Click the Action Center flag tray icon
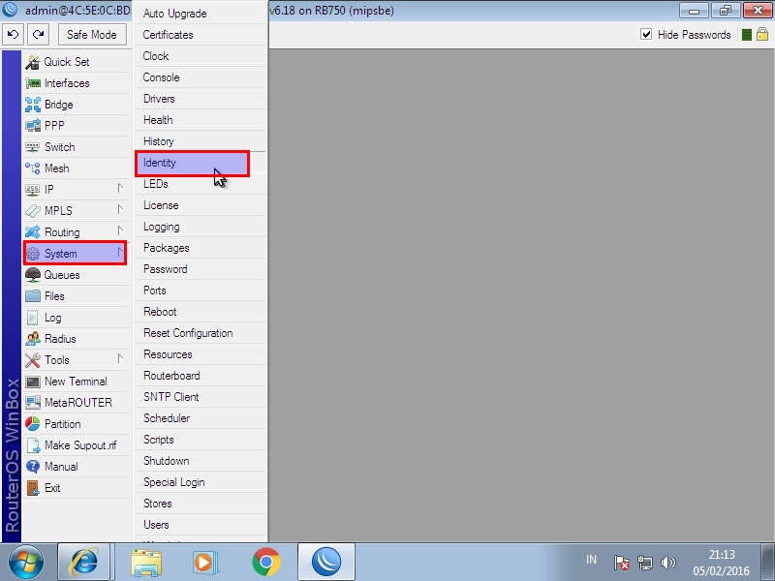This screenshot has height=581, width=775. 621,563
